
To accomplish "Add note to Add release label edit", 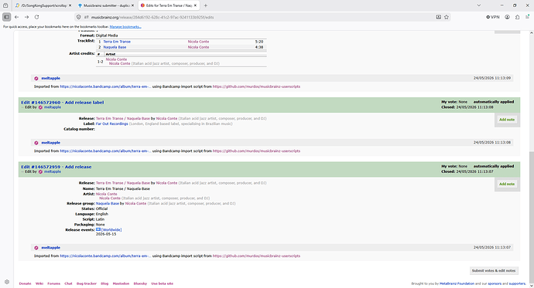I will tap(507, 120).
